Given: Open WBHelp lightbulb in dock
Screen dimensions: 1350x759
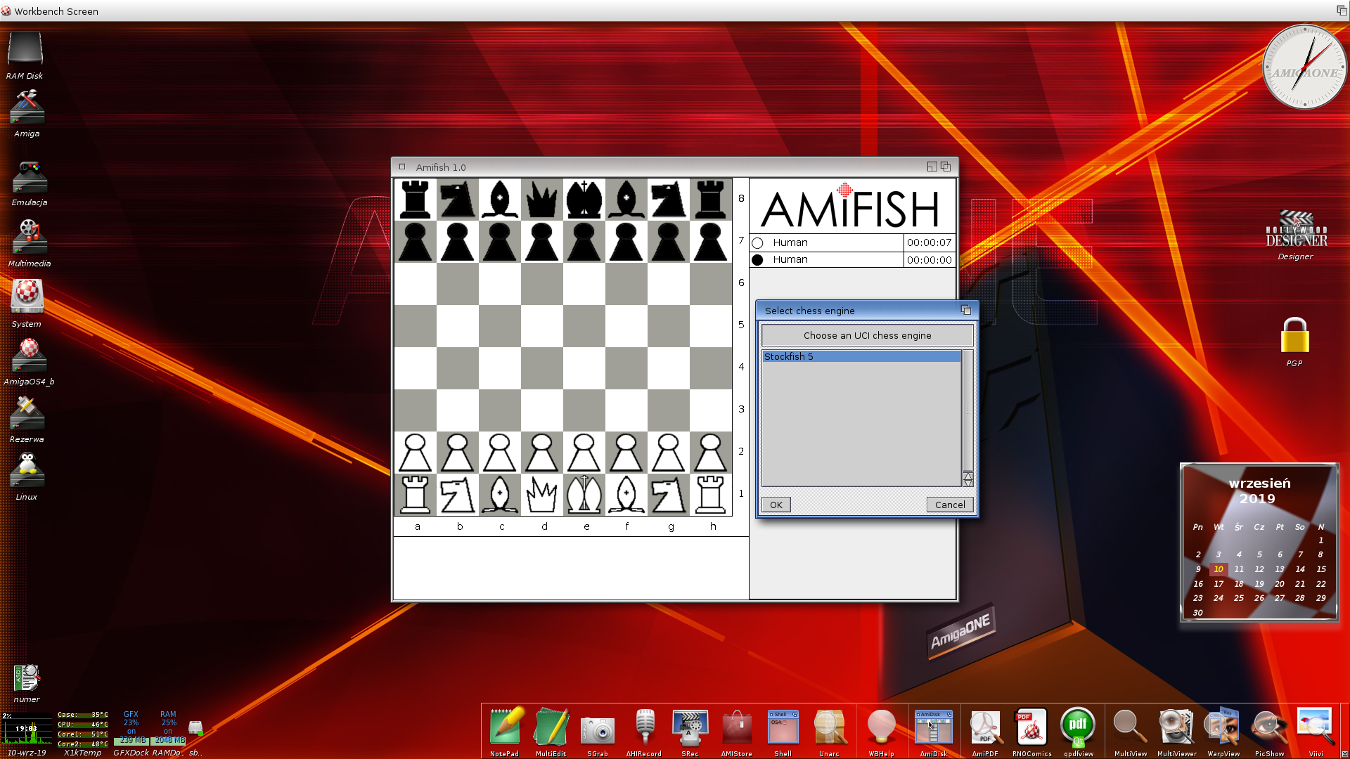Looking at the screenshot, I should click(x=882, y=732).
